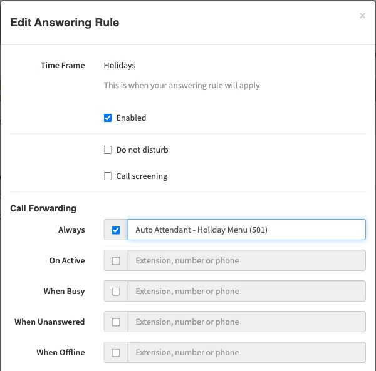
Task: Uncheck the Enabled checkbox
Action: pos(108,118)
